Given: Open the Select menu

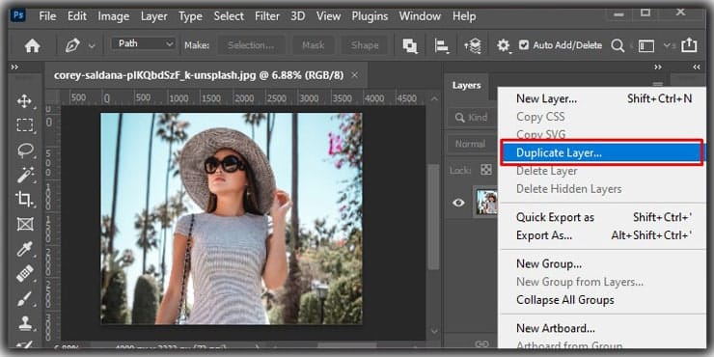Looking at the screenshot, I should point(229,16).
